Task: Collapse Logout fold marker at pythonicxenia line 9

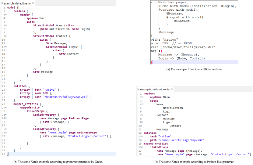Action: [142, 122]
